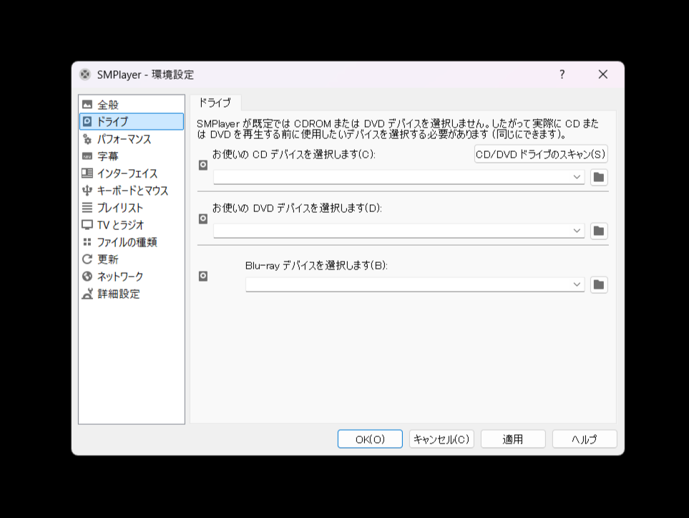The width and height of the screenshot is (689, 518).
Task: Browse folder for Blu-ray device
Action: point(599,284)
